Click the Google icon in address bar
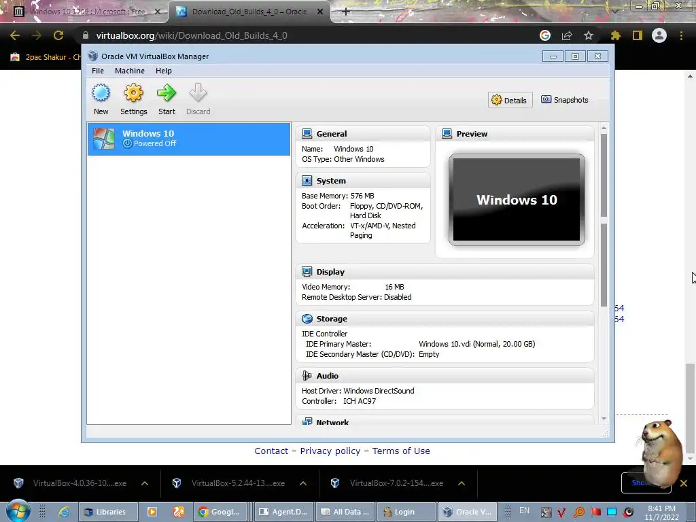 [x=545, y=35]
